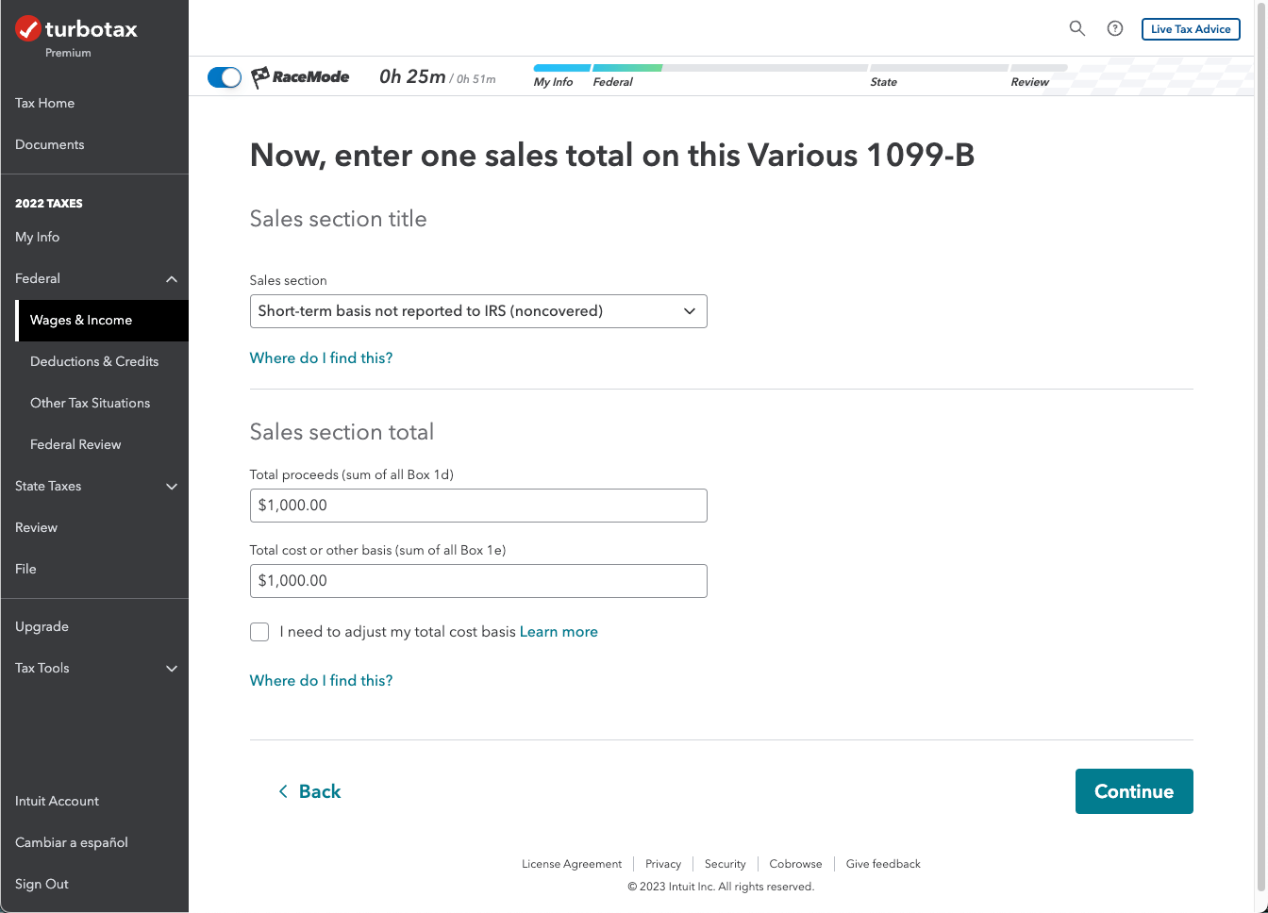
Task: Toggle the RaceMode switch off
Action: pos(225,77)
